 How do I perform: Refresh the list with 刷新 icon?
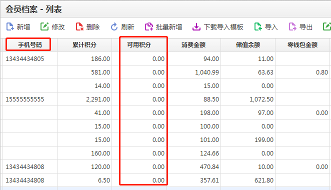point(114,27)
